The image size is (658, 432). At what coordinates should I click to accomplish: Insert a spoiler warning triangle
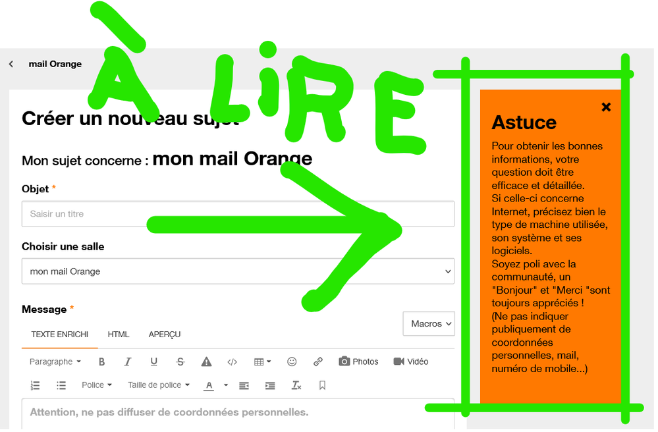click(206, 362)
